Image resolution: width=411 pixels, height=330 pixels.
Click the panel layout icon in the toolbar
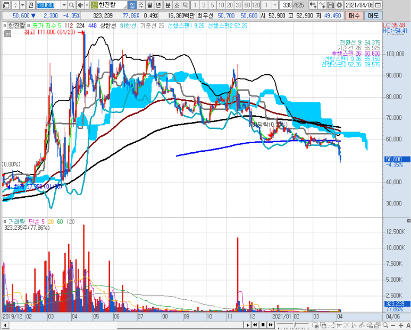coord(6,5)
